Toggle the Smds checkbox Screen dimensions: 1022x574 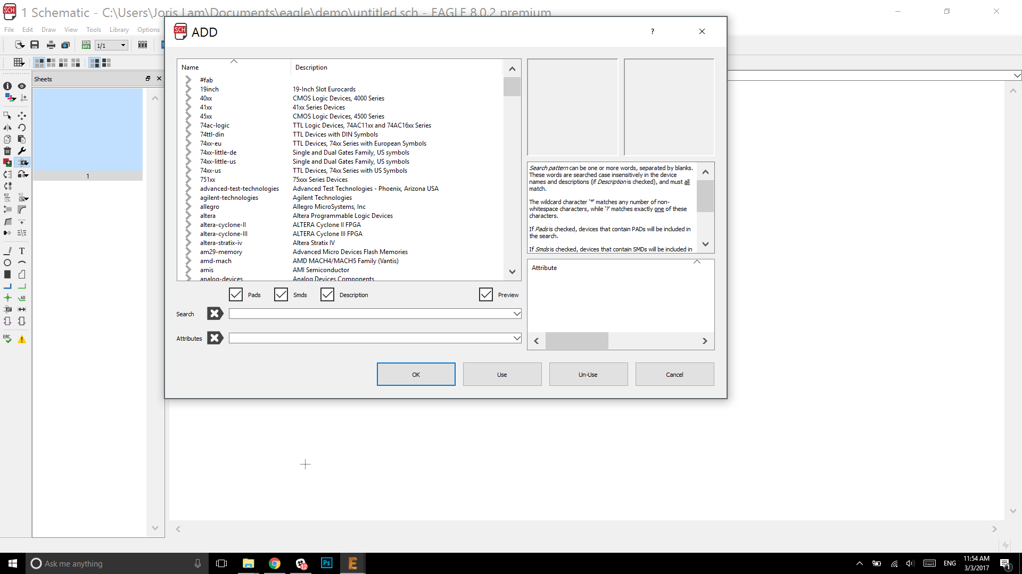click(281, 294)
